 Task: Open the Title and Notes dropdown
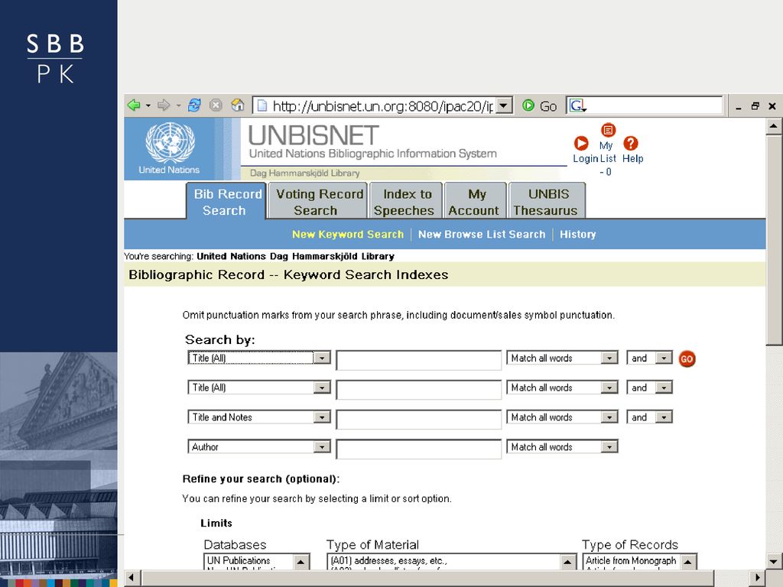click(322, 417)
